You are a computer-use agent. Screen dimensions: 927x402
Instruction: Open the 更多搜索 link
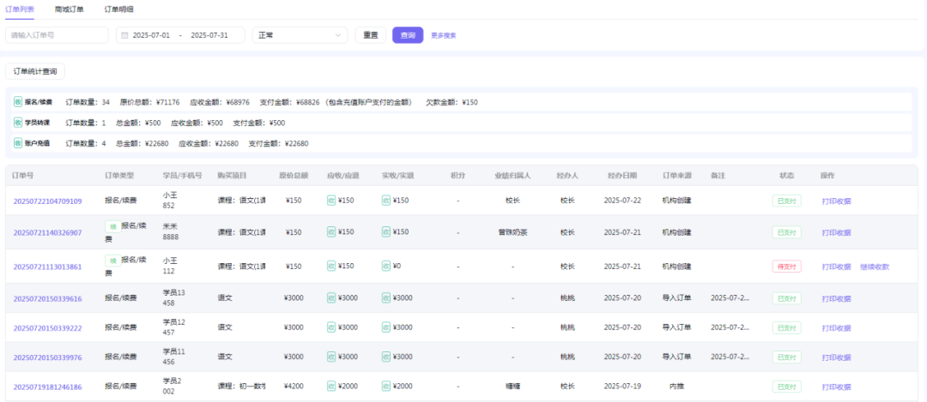(x=444, y=36)
